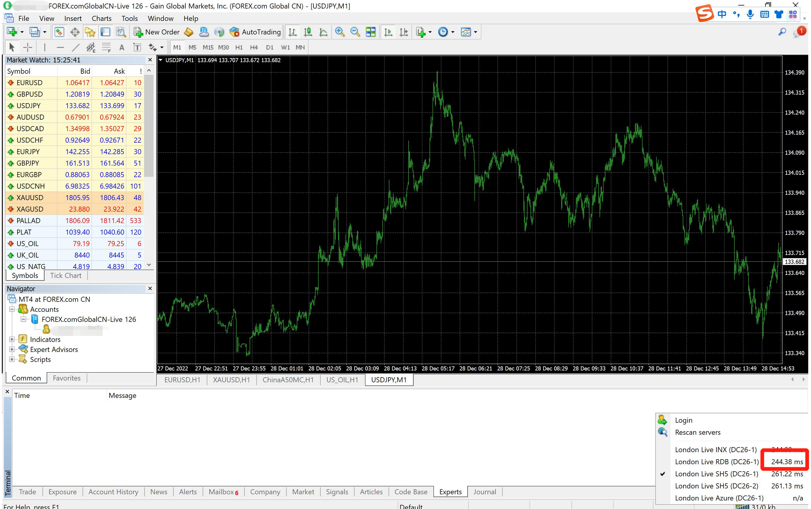Switch to candlestick chart mode
This screenshot has height=509, width=811.
[x=308, y=32]
